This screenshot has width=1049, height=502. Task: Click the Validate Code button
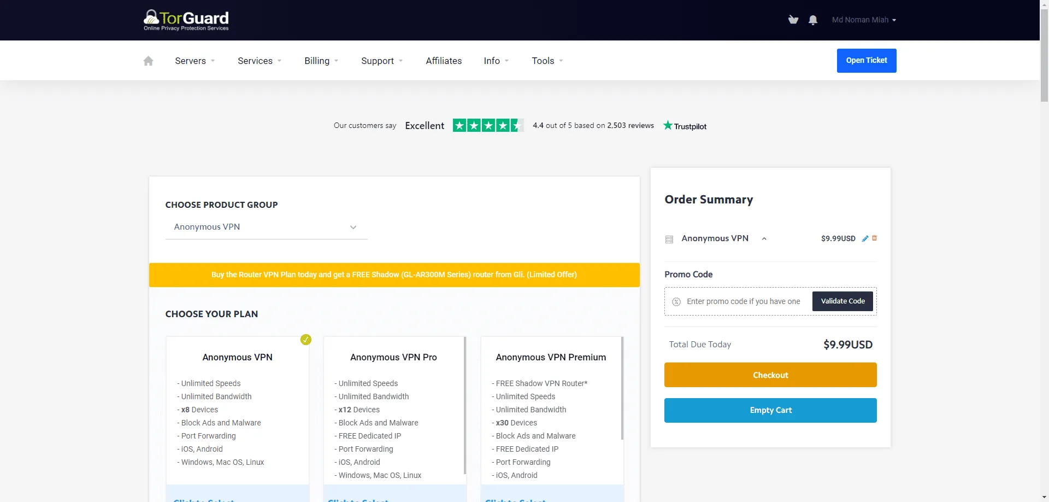coord(842,301)
